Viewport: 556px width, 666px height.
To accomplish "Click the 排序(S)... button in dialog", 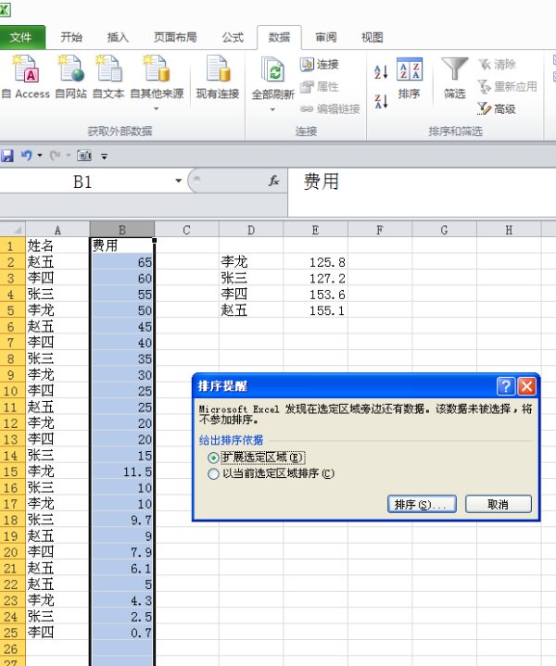I will point(423,504).
